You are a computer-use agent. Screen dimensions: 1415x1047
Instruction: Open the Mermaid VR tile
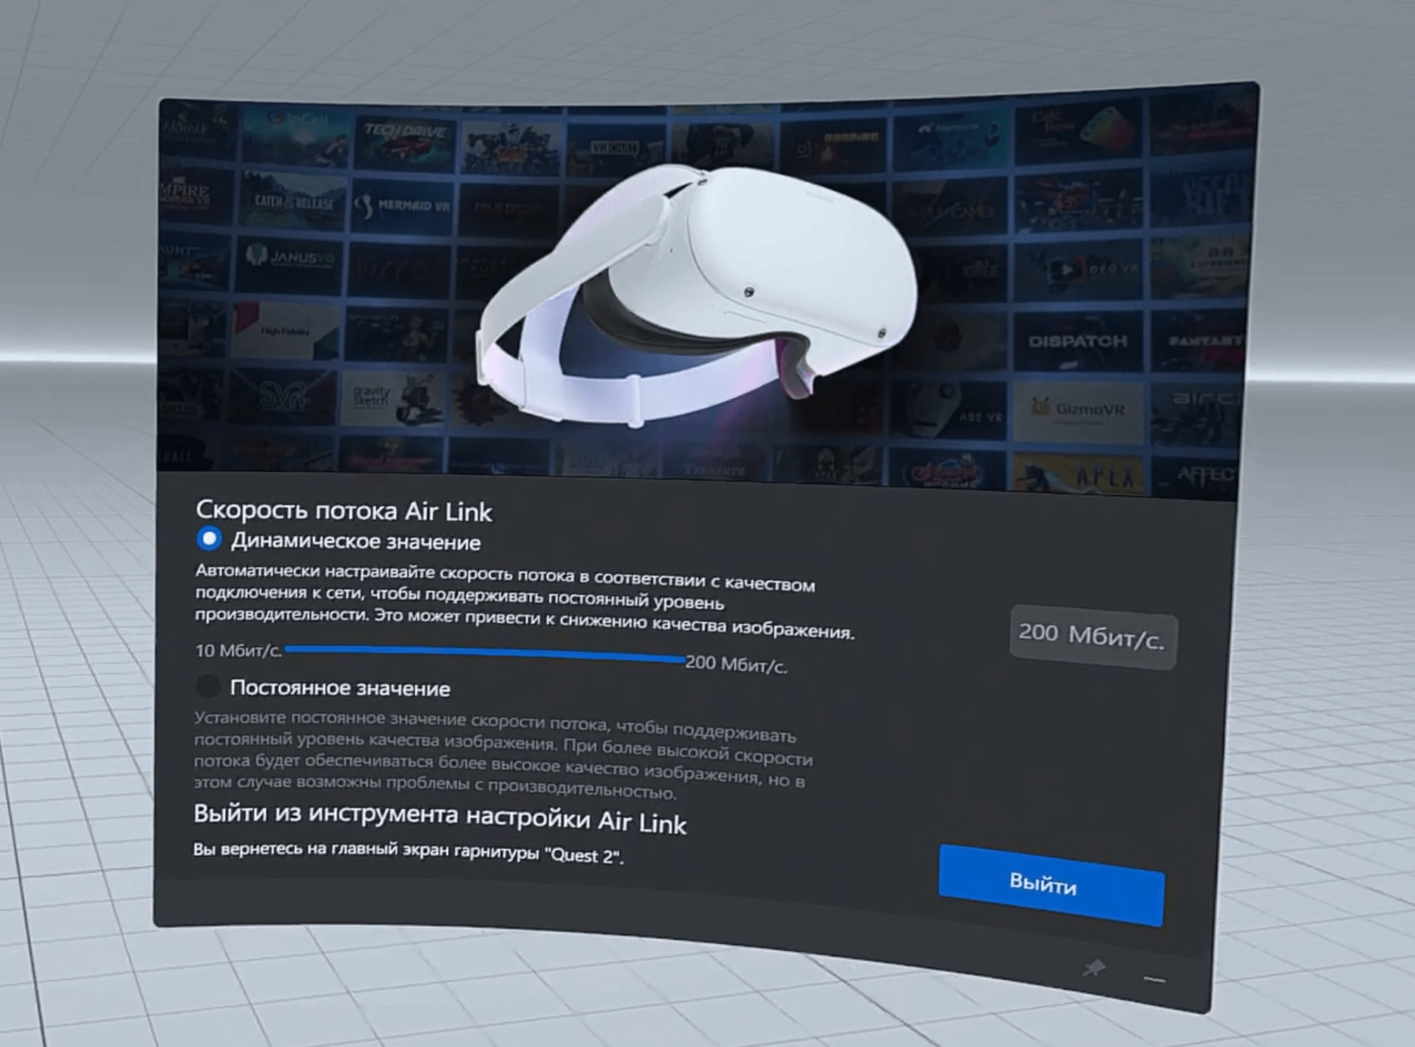403,206
